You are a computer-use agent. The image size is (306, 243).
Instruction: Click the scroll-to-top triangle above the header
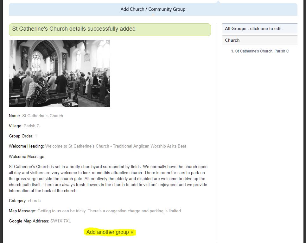pyautogui.click(x=218, y=3)
